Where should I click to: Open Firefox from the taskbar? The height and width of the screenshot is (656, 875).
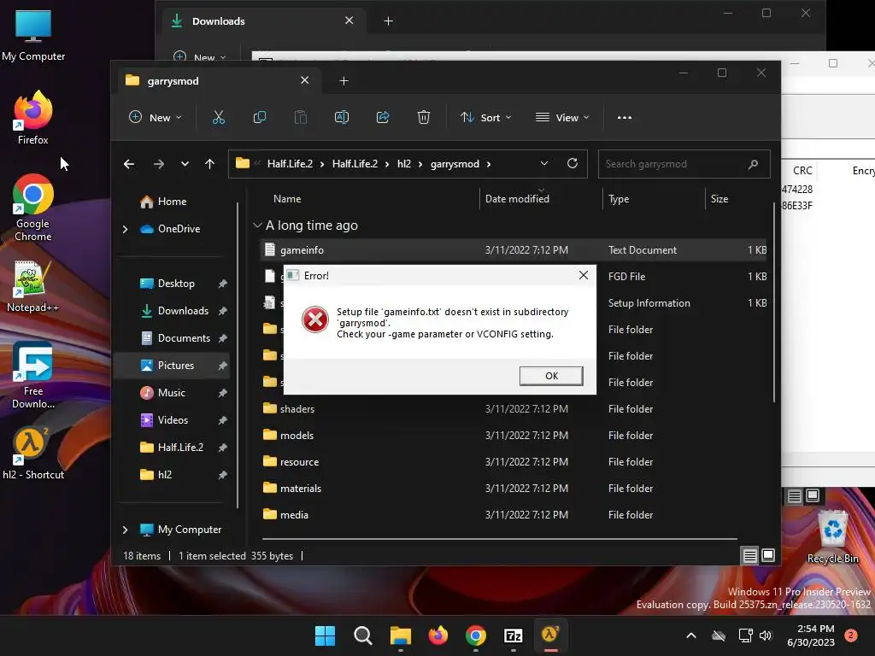438,635
